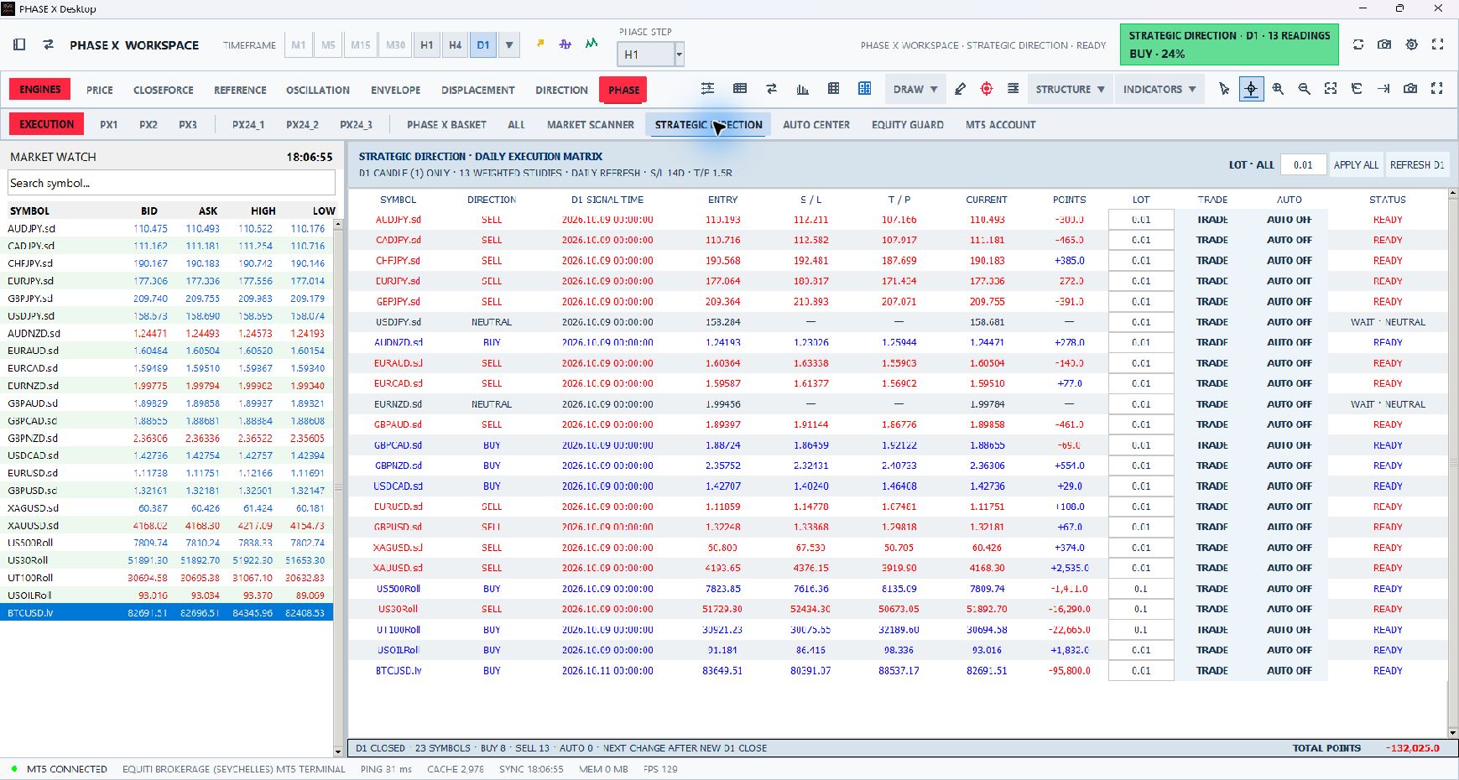The image size is (1459, 780).
Task: Click the LOT ALL 0.01 input field
Action: click(x=1303, y=164)
